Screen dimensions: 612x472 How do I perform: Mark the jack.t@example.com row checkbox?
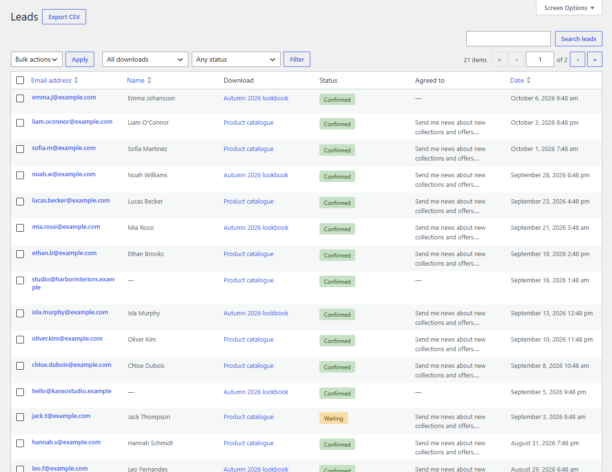(20, 417)
